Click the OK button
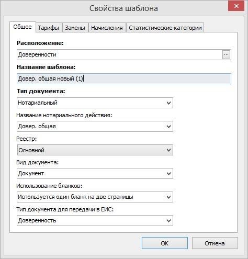The image size is (248, 259). [165, 243]
